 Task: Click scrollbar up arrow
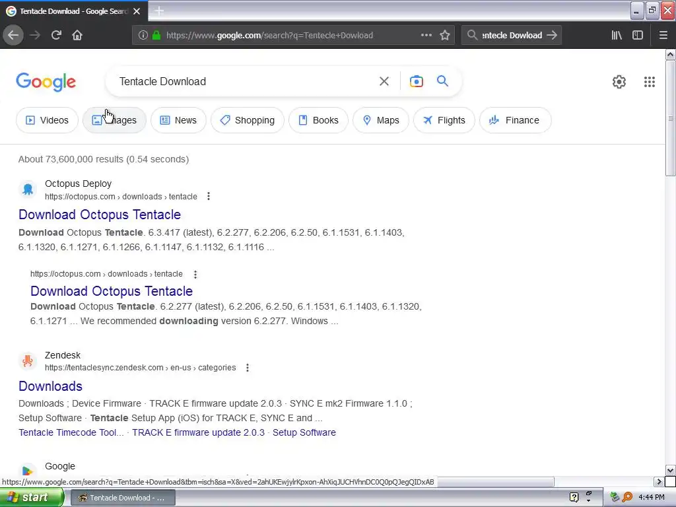(671, 54)
